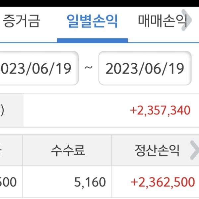This screenshot has height=199, width=199.
Task: Tap the partially visible cell ending in 500
Action: point(9,182)
